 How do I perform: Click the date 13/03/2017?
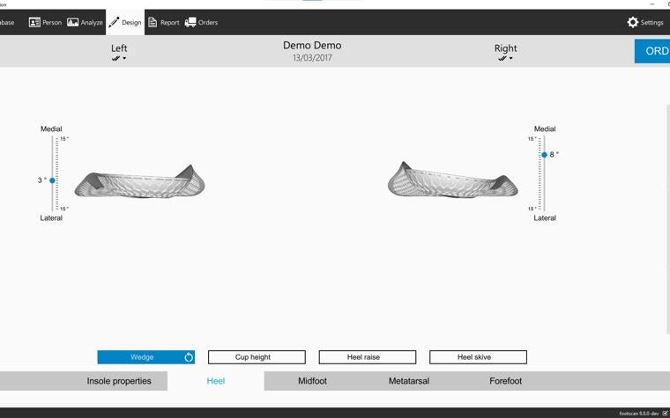click(312, 58)
